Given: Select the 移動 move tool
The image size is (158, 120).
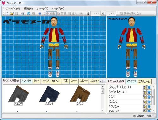Looking at the screenshot, I should click(51, 14).
